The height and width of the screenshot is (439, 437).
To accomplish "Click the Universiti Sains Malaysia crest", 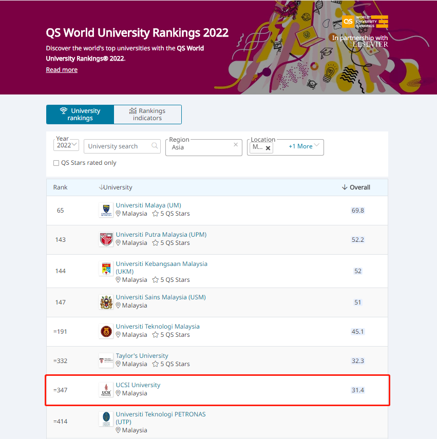I will (x=106, y=302).
